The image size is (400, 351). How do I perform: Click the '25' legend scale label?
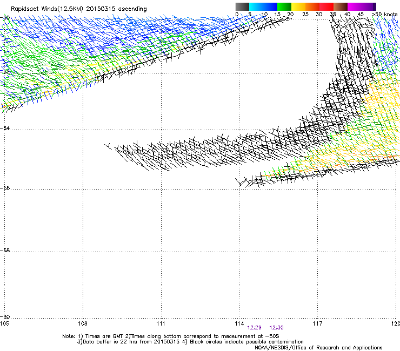305,14
